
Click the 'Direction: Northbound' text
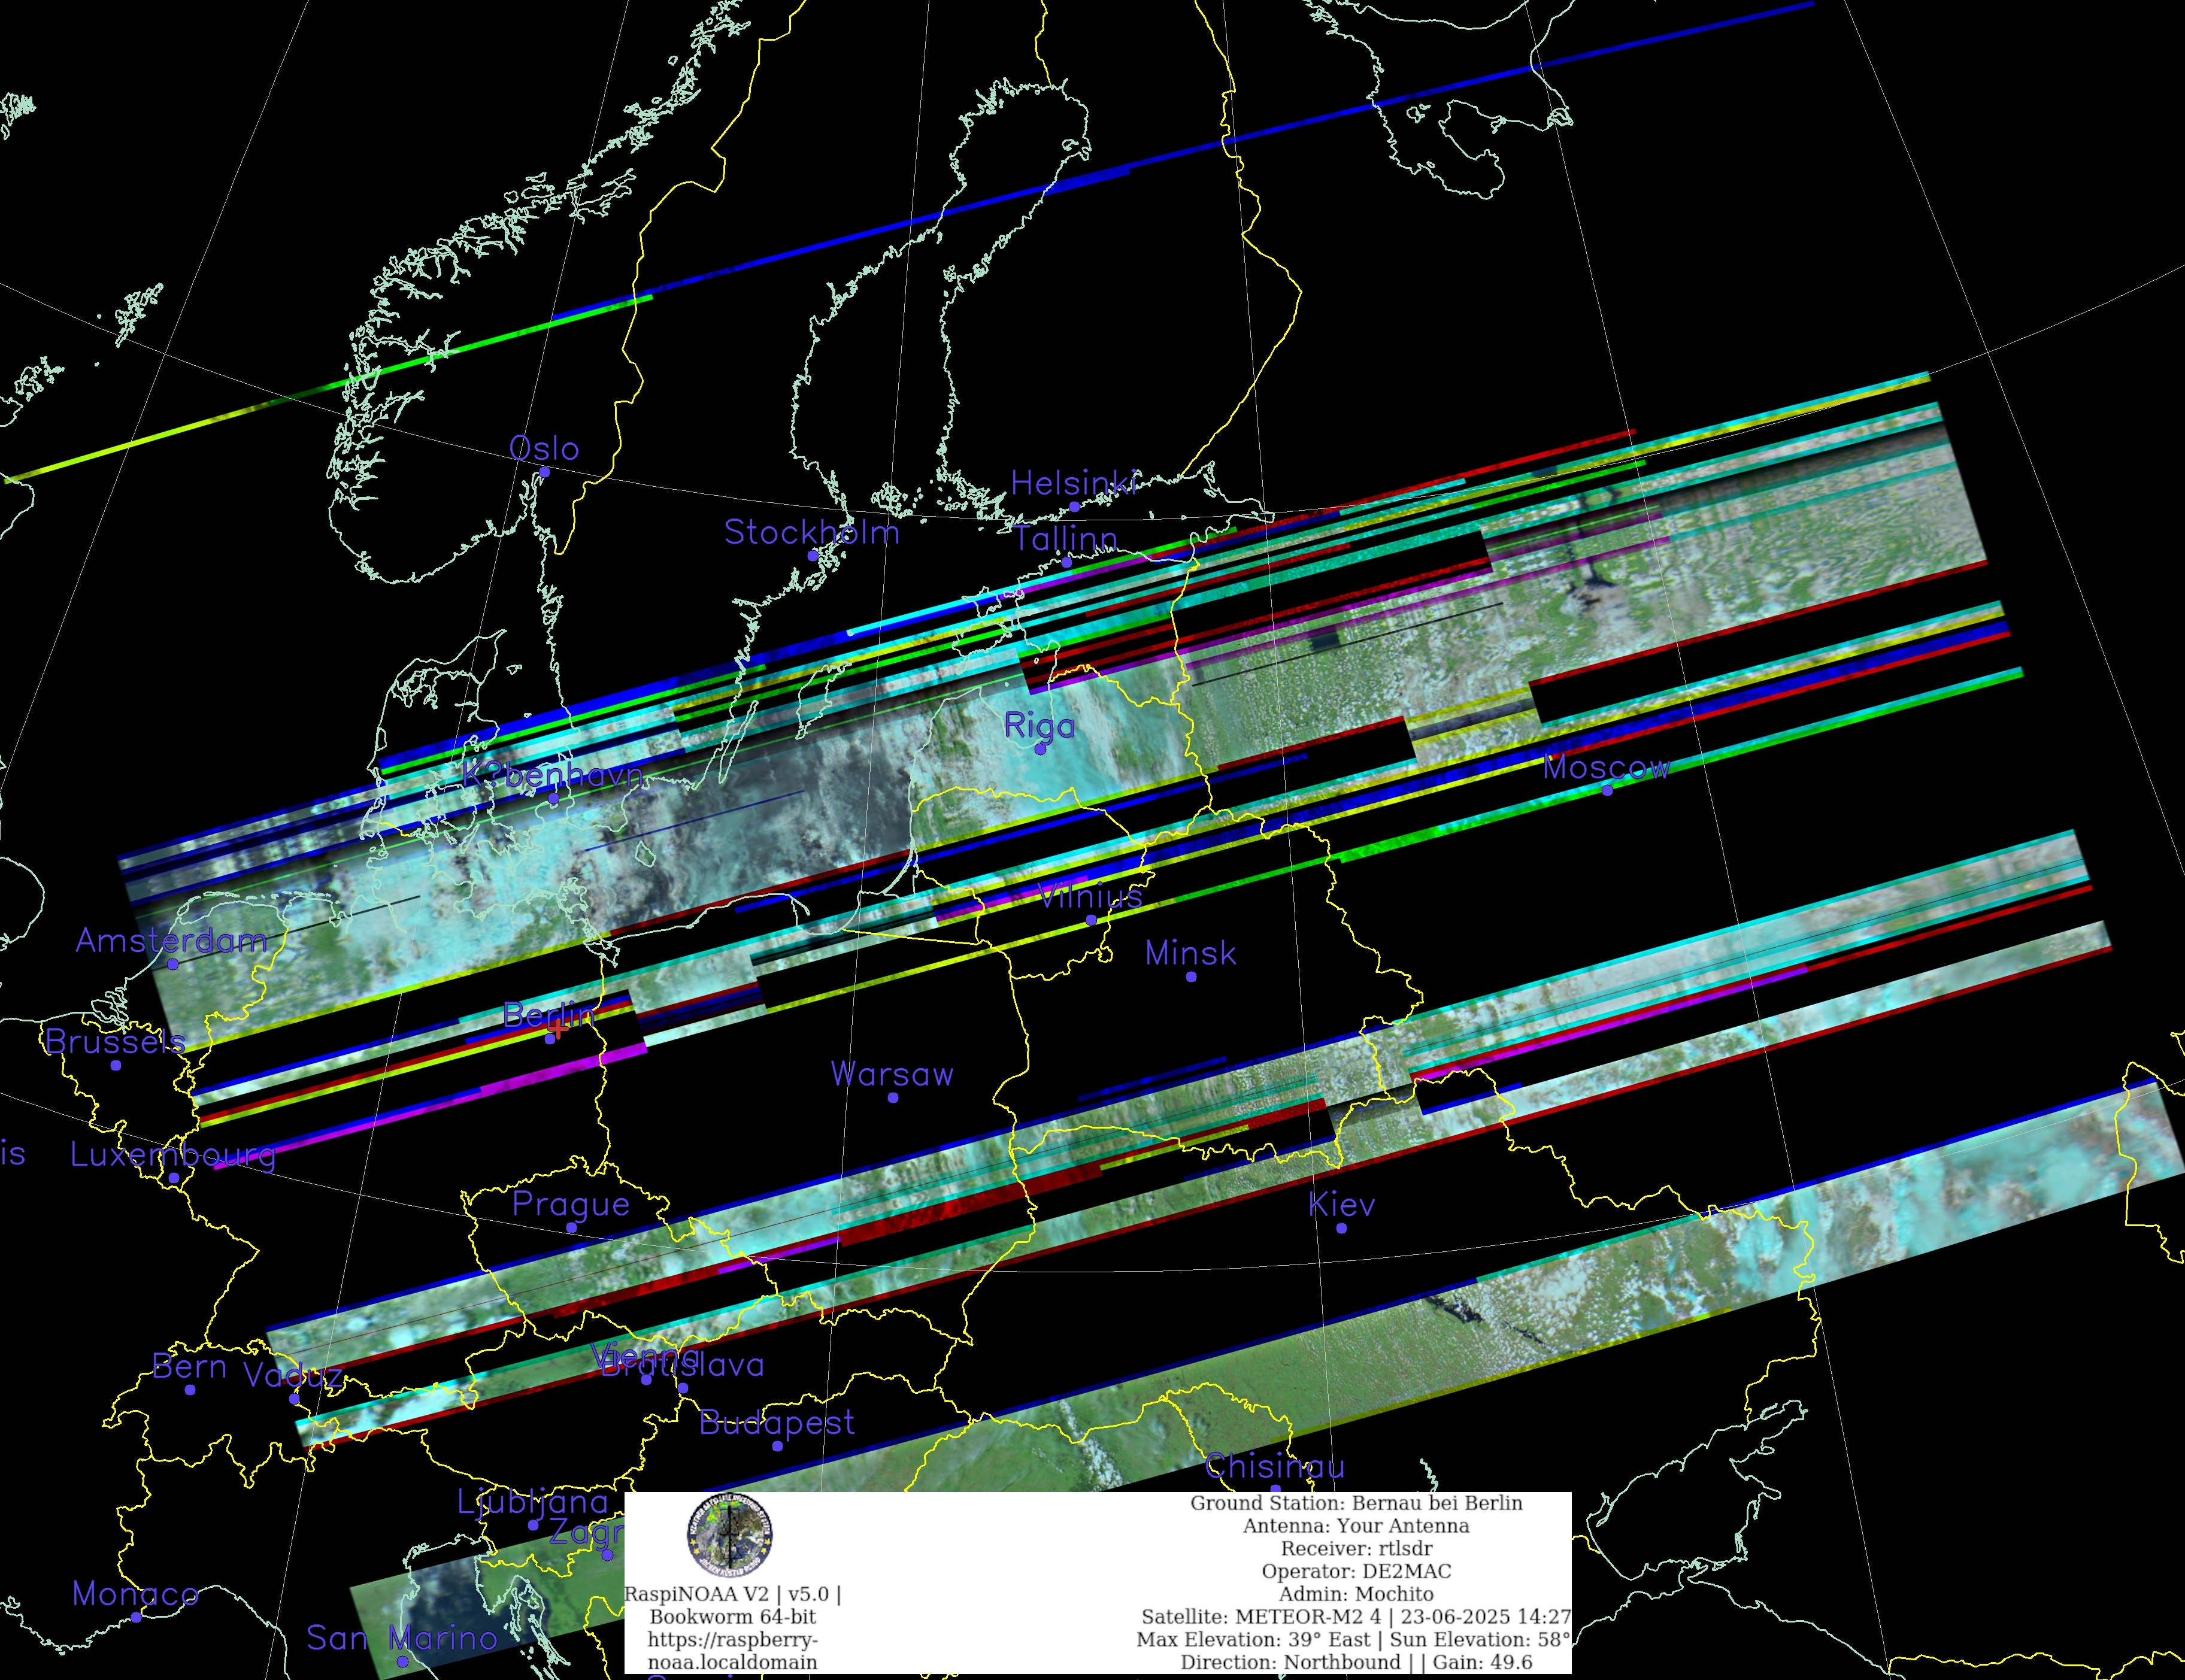pyautogui.click(x=1290, y=1662)
